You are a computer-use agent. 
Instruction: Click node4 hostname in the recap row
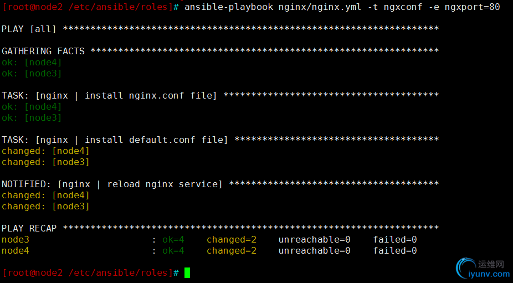click(16, 250)
